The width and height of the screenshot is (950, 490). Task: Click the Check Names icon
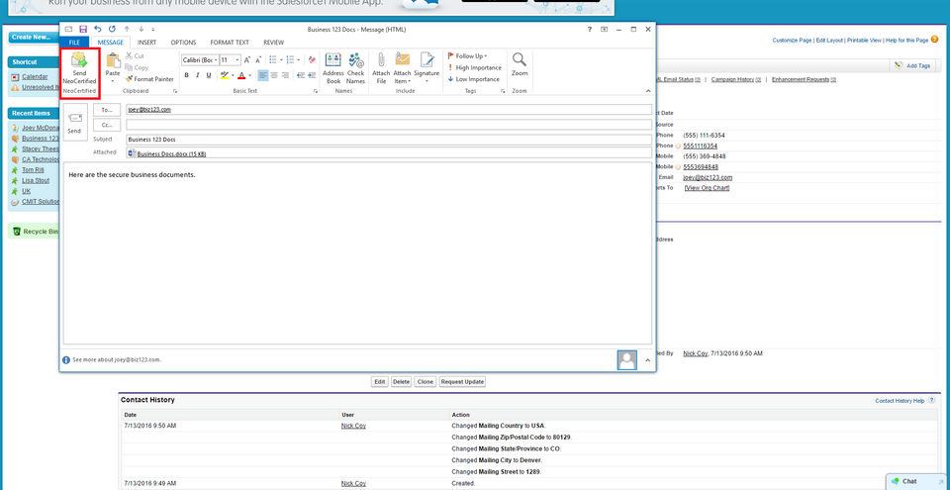point(355,68)
